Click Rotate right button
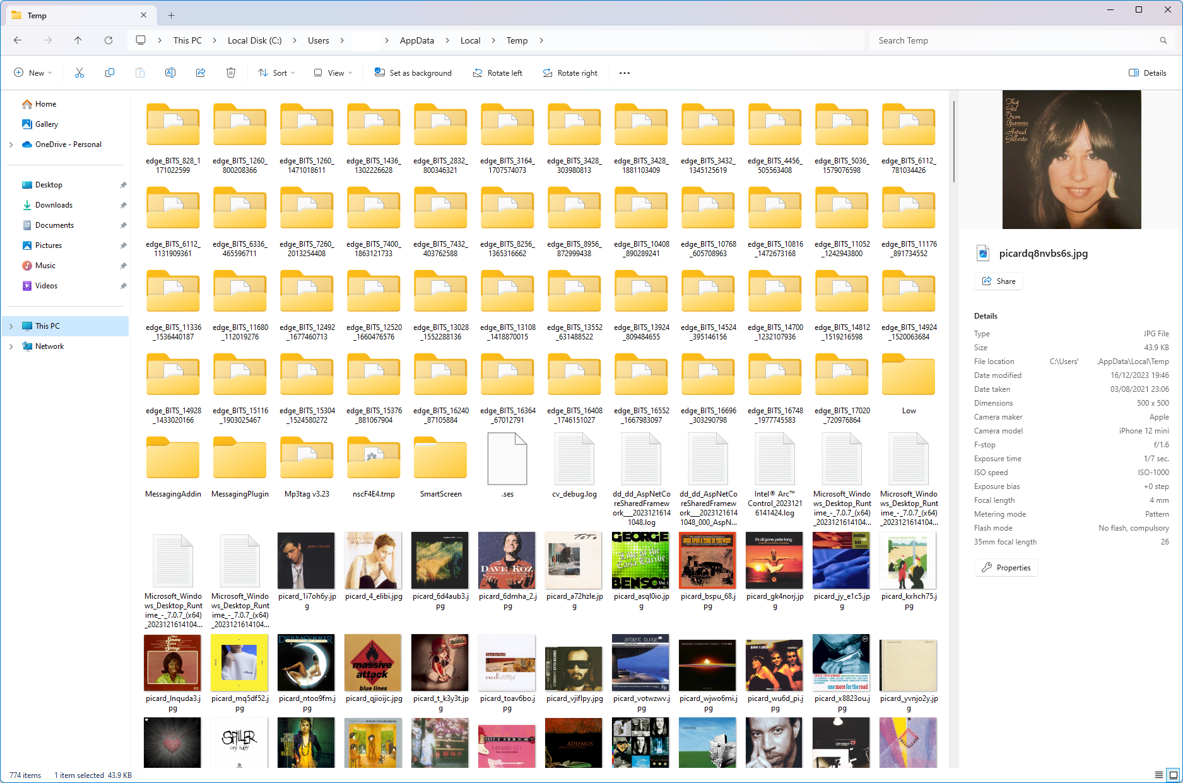Image resolution: width=1183 pixels, height=783 pixels. 570,73
